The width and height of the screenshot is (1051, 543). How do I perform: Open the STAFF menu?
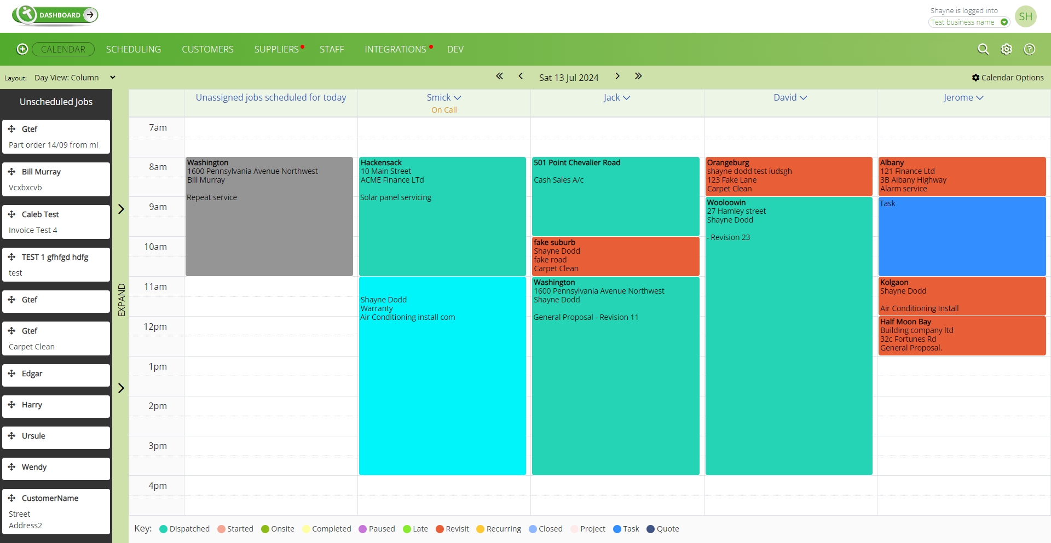coord(332,49)
